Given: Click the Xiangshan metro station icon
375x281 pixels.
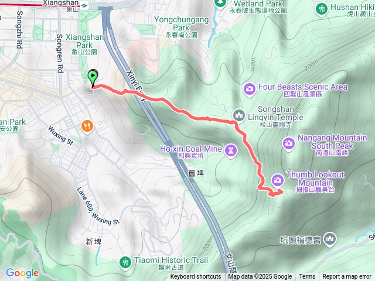Looking at the screenshot, I should point(84,5).
